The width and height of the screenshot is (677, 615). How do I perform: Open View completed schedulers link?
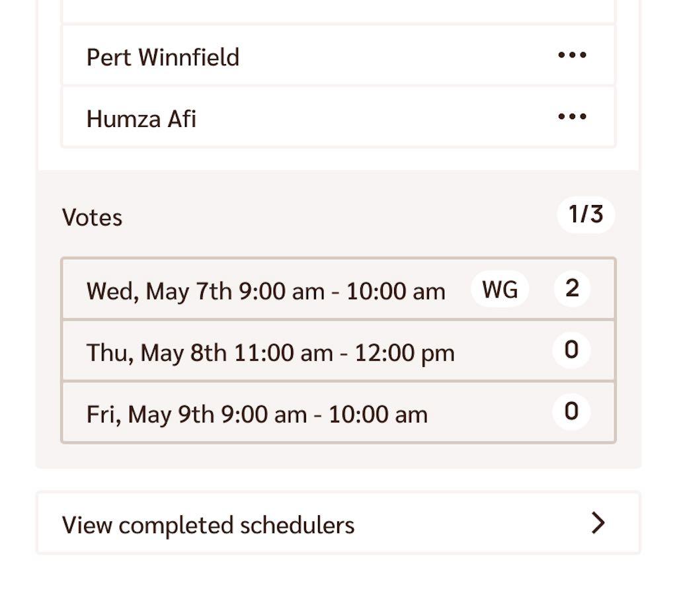pyautogui.click(x=338, y=523)
